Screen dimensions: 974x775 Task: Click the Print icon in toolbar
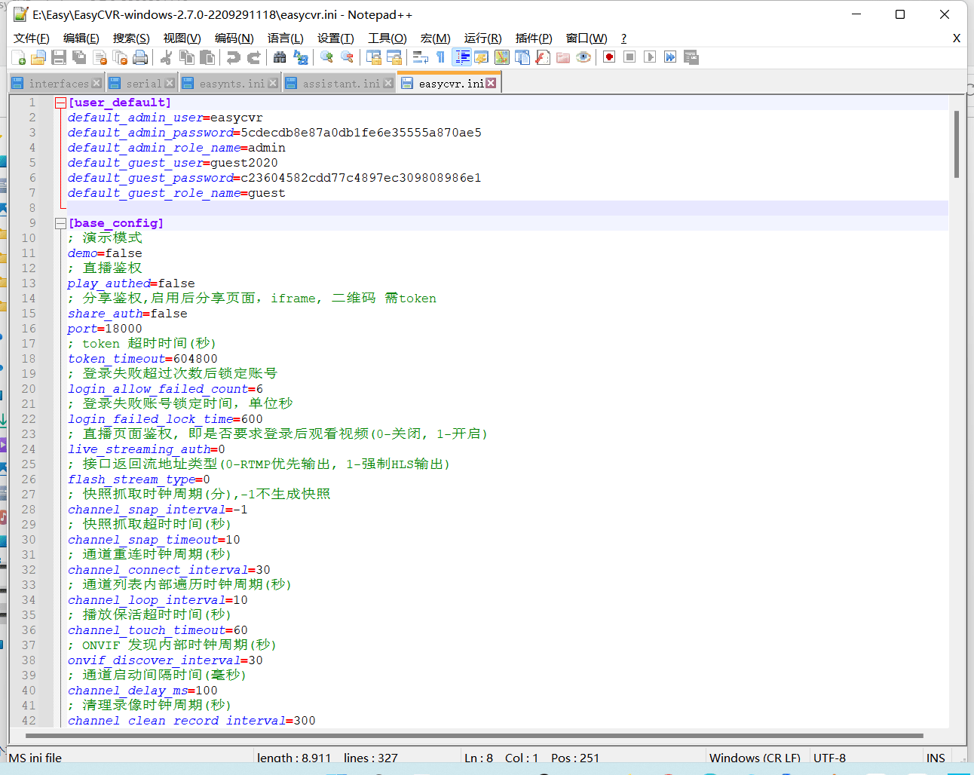tap(140, 57)
